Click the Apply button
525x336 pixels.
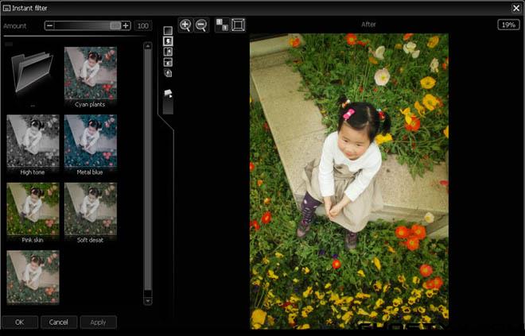(98, 322)
